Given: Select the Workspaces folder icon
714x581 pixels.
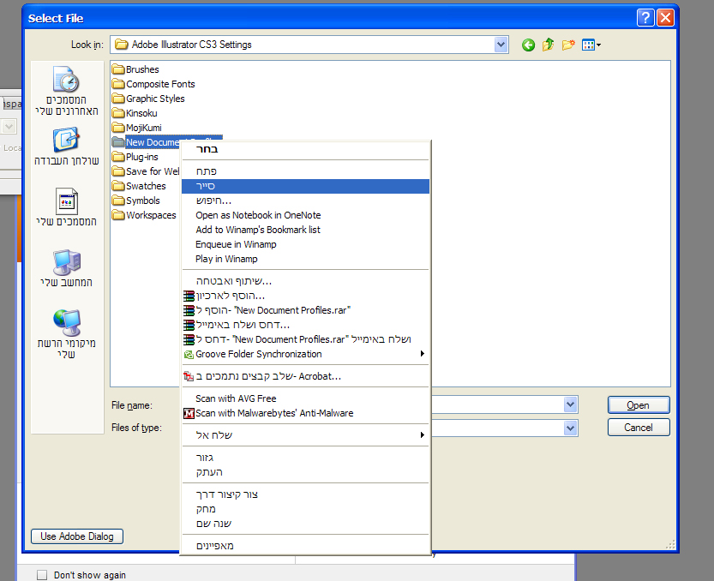Looking at the screenshot, I should (x=118, y=215).
